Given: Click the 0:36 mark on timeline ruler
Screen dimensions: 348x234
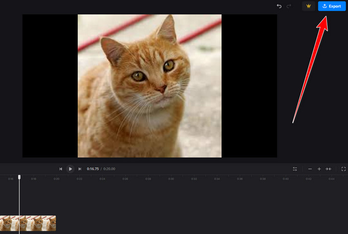Looking at the screenshot, I should pos(240,179).
